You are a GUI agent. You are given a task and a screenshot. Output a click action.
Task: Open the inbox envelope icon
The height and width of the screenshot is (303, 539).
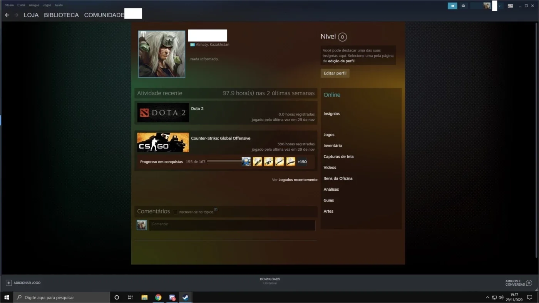tap(464, 6)
